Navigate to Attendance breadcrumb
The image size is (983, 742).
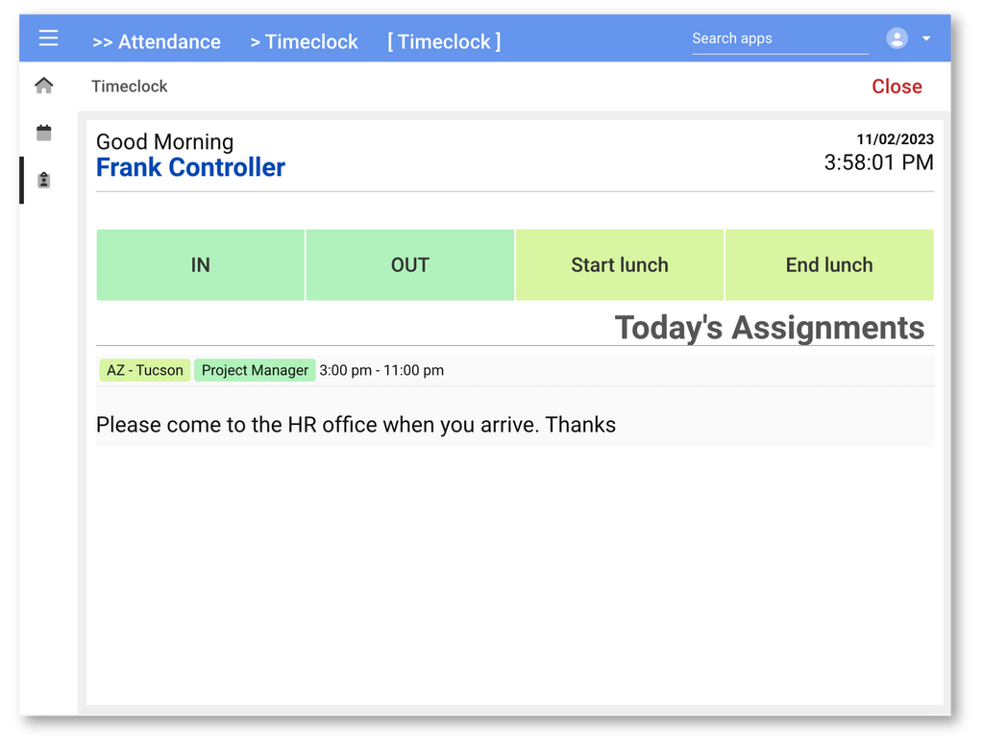click(157, 42)
